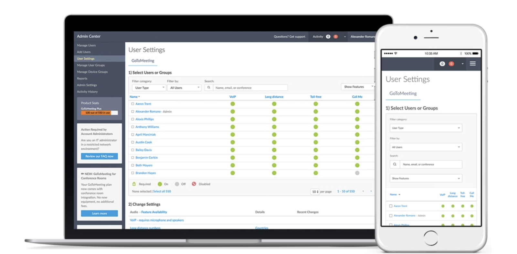Click the green Required lock legend icon

(x=134, y=184)
